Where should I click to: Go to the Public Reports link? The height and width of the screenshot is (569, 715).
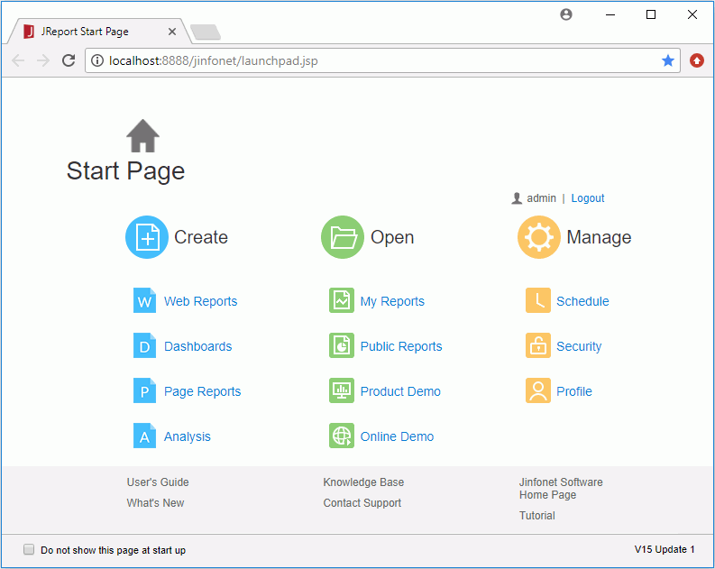[401, 346]
